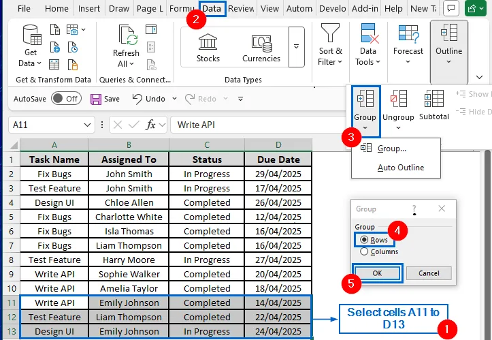This screenshot has width=492, height=340.
Task: Click Show Detail in the Outline panel
Action: tap(473, 93)
